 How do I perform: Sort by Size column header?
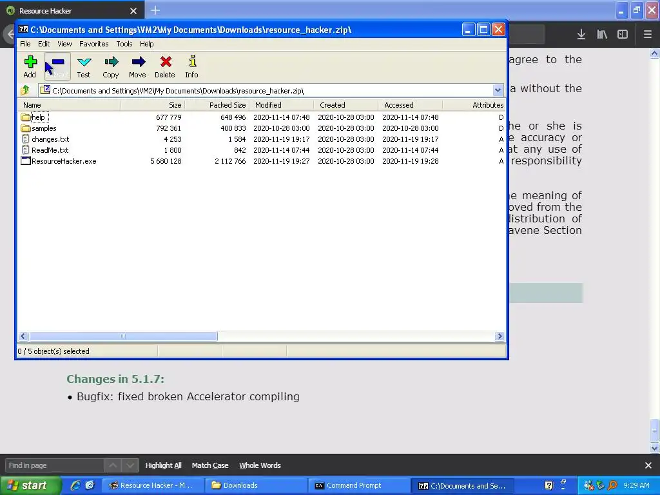[152, 105]
